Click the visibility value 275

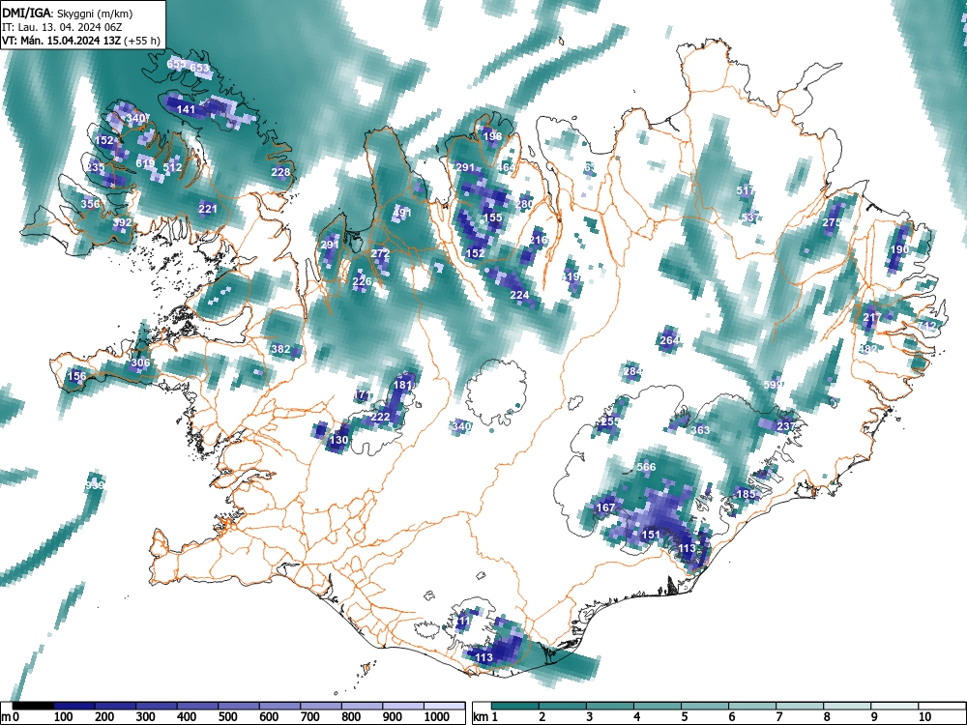click(832, 222)
